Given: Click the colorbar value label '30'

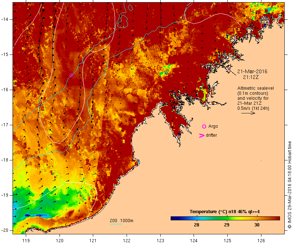Looking at the screenshot, I should [x=257, y=225].
